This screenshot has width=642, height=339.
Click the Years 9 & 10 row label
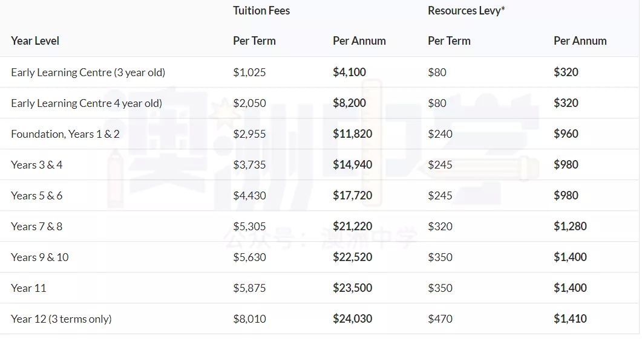(40, 257)
